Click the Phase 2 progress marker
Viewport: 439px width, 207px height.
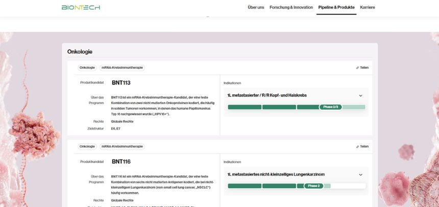coord(314,186)
